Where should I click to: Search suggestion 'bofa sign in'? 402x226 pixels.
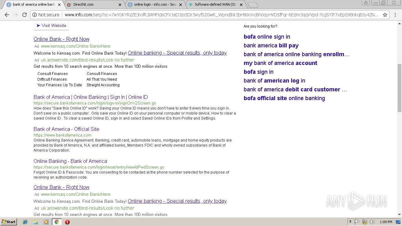pos(258,72)
